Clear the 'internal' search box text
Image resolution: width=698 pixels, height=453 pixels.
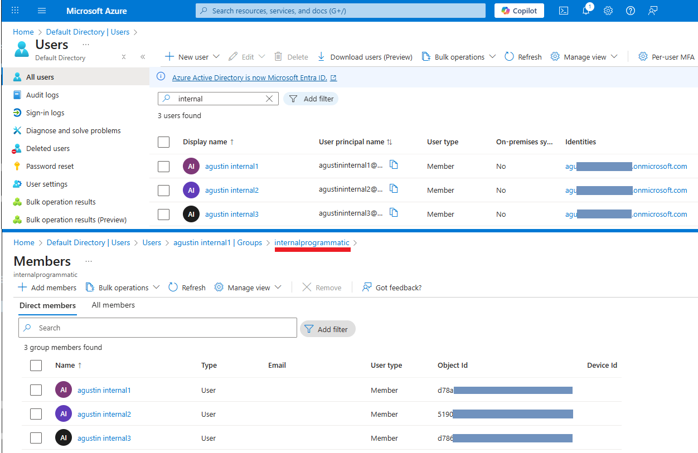pyautogui.click(x=269, y=99)
